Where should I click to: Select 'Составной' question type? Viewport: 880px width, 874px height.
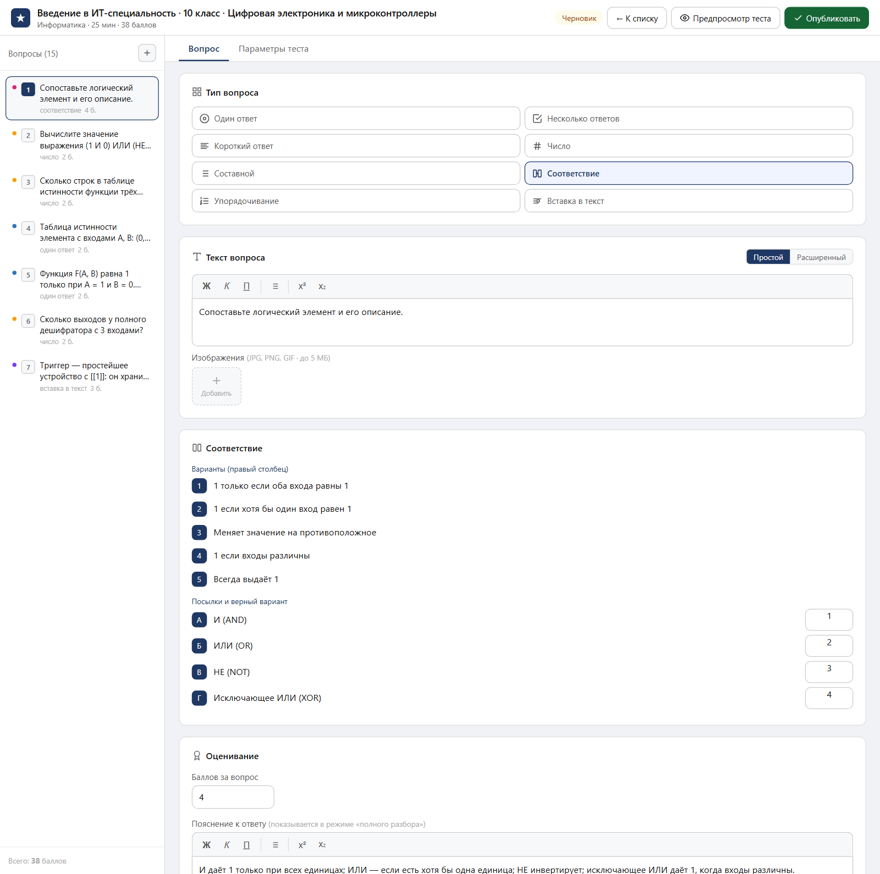(x=356, y=173)
